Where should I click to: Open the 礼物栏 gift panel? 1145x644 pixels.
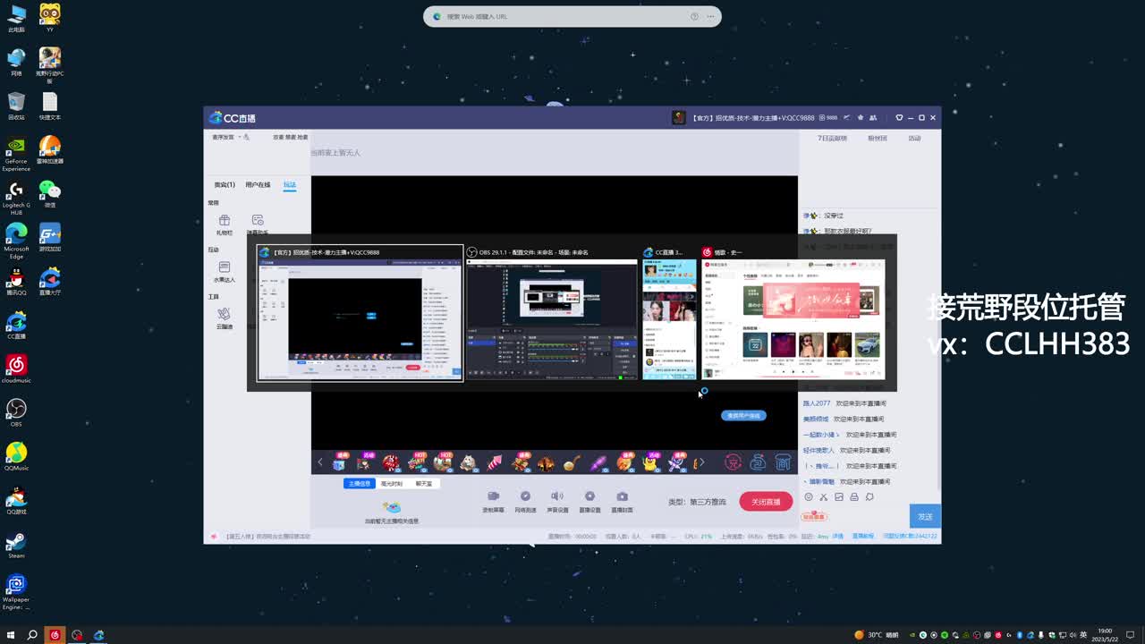tap(225, 223)
